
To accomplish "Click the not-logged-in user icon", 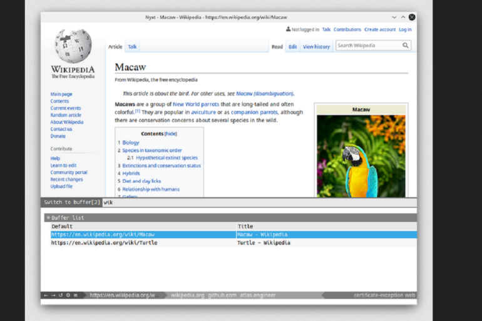I will 288,29.
